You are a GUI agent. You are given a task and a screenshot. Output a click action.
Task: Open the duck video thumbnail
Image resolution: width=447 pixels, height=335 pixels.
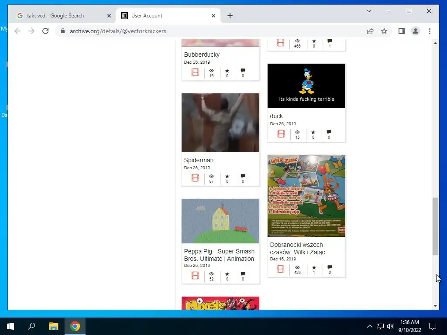pyautogui.click(x=306, y=86)
